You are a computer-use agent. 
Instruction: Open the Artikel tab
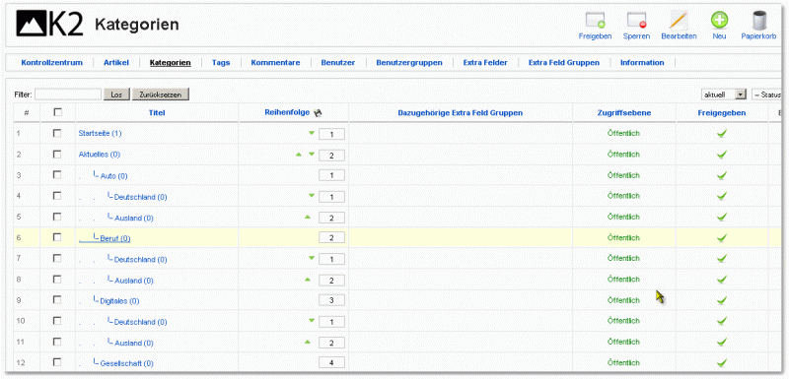click(x=116, y=63)
